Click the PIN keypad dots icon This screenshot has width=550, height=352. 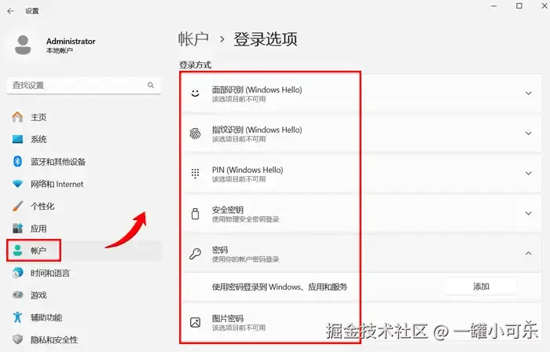click(x=195, y=174)
